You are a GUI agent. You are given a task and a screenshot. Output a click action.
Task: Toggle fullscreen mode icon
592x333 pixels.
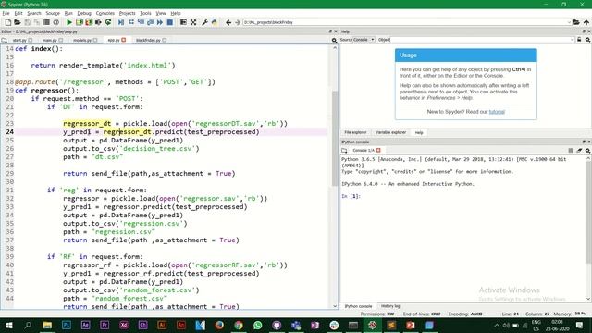193,22
